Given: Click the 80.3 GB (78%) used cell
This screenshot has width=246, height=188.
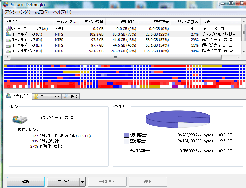Looking at the screenshot, I should click(x=124, y=34).
